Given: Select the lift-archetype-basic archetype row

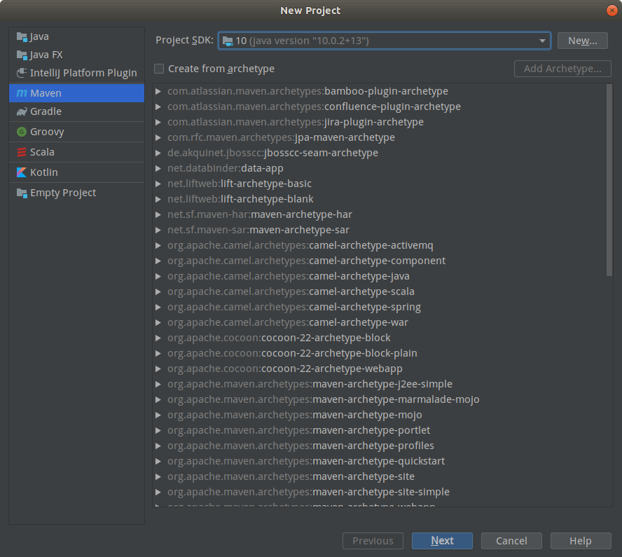Looking at the screenshot, I should pyautogui.click(x=240, y=184).
